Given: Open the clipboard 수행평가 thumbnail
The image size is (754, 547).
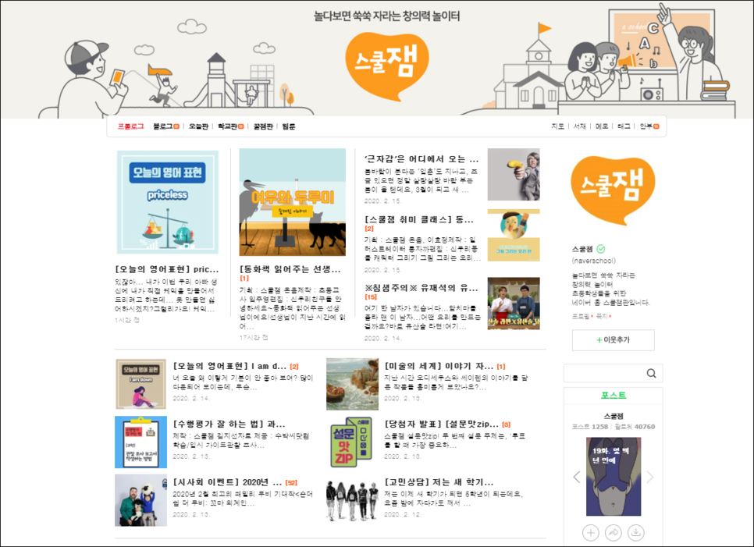Looking at the screenshot, I should click(141, 442).
